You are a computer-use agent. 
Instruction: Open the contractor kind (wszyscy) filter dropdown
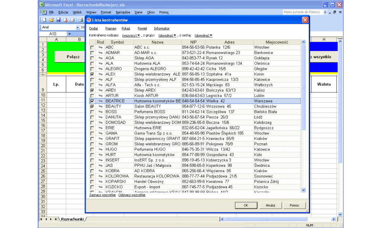pyautogui.click(x=131, y=35)
